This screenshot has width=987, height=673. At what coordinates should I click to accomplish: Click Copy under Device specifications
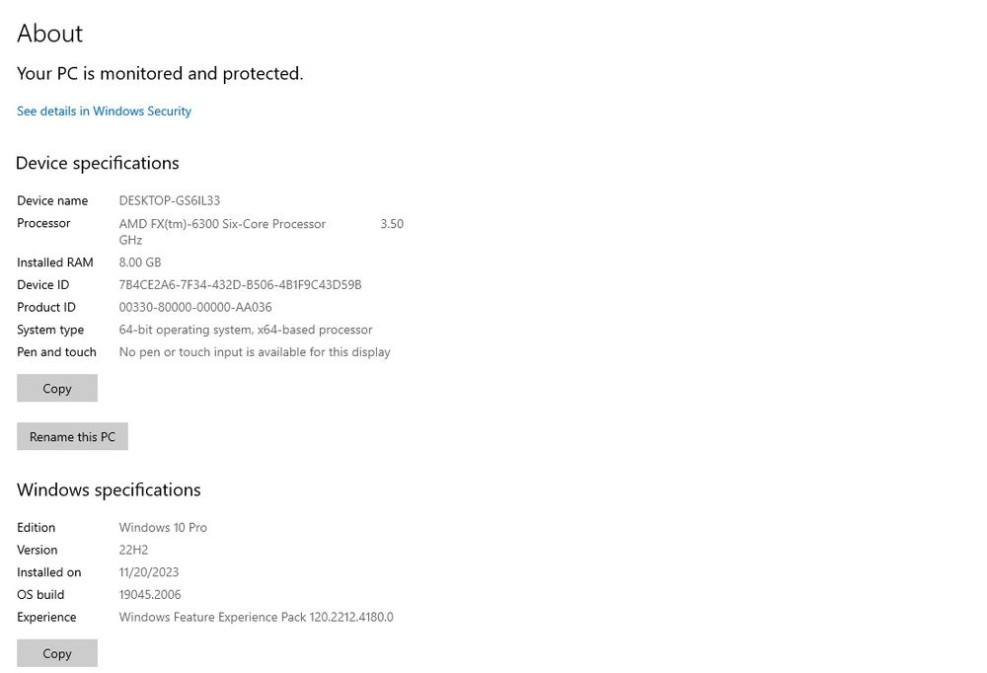click(x=57, y=389)
